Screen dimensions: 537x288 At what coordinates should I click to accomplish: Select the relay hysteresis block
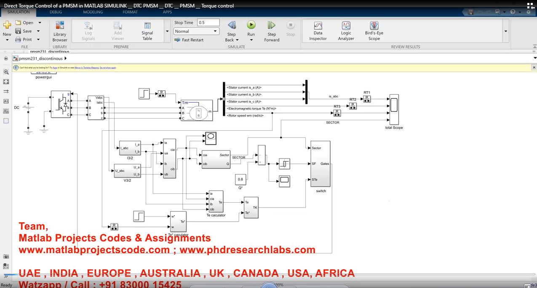click(x=285, y=164)
